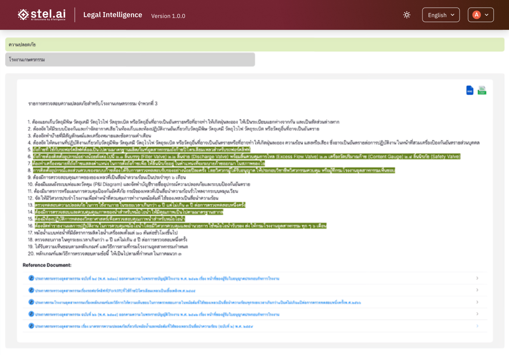The height and width of the screenshot is (355, 509).
Task: Click the avatar A icon
Action: pyautogui.click(x=477, y=15)
